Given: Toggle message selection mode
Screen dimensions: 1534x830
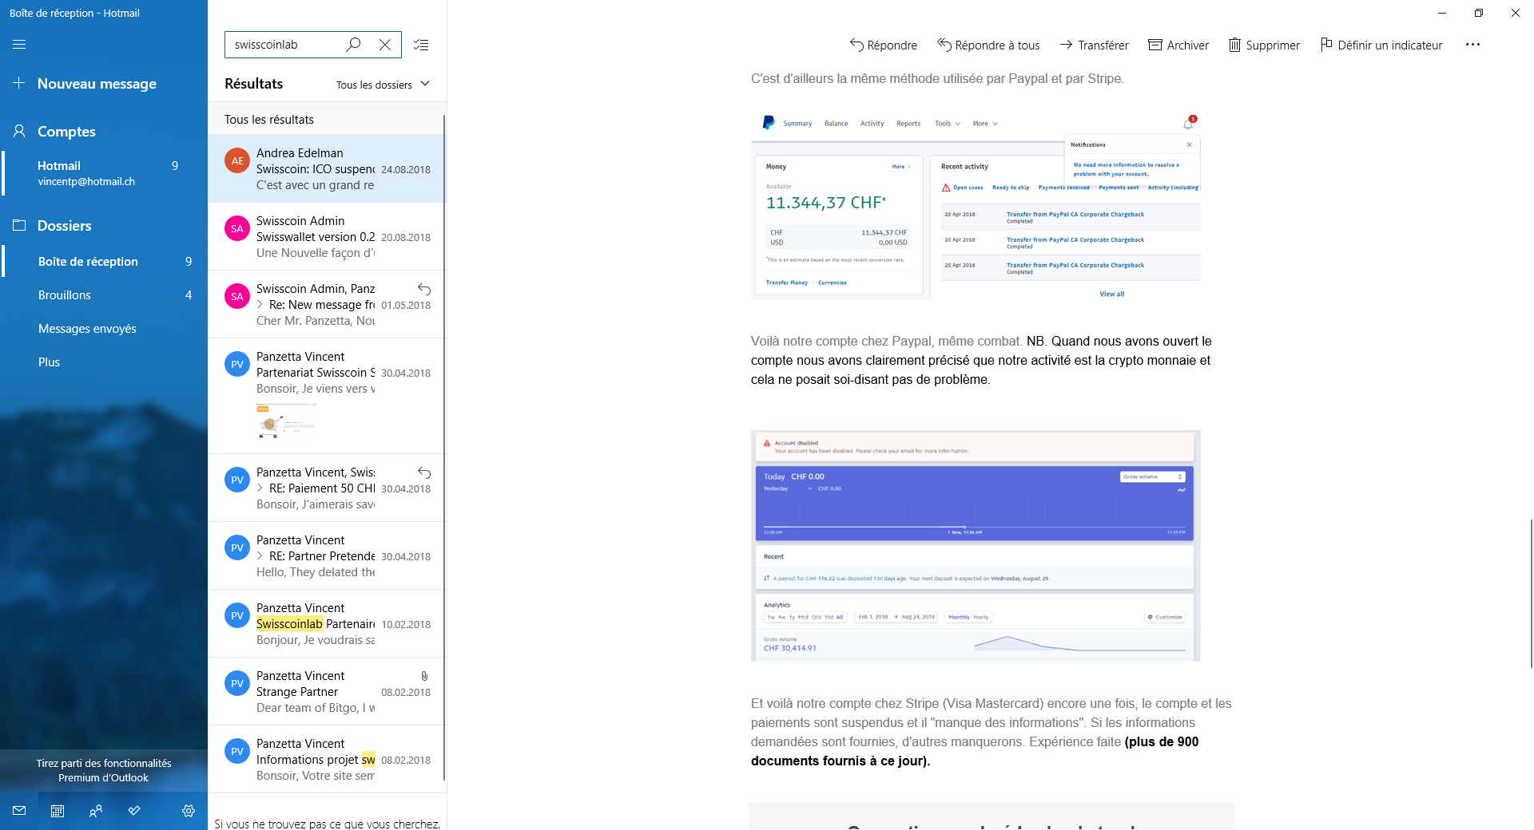Looking at the screenshot, I should pos(421,45).
